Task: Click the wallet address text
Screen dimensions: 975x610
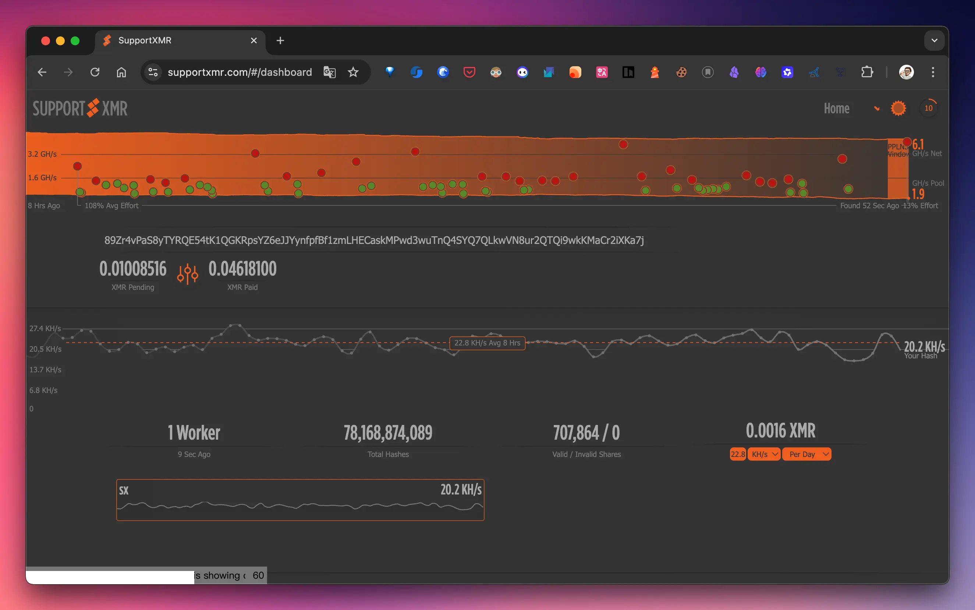Action: click(374, 240)
